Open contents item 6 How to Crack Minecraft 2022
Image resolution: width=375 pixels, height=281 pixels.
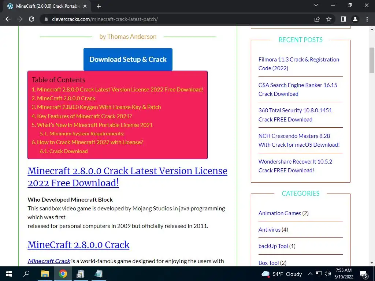pyautogui.click(x=87, y=142)
